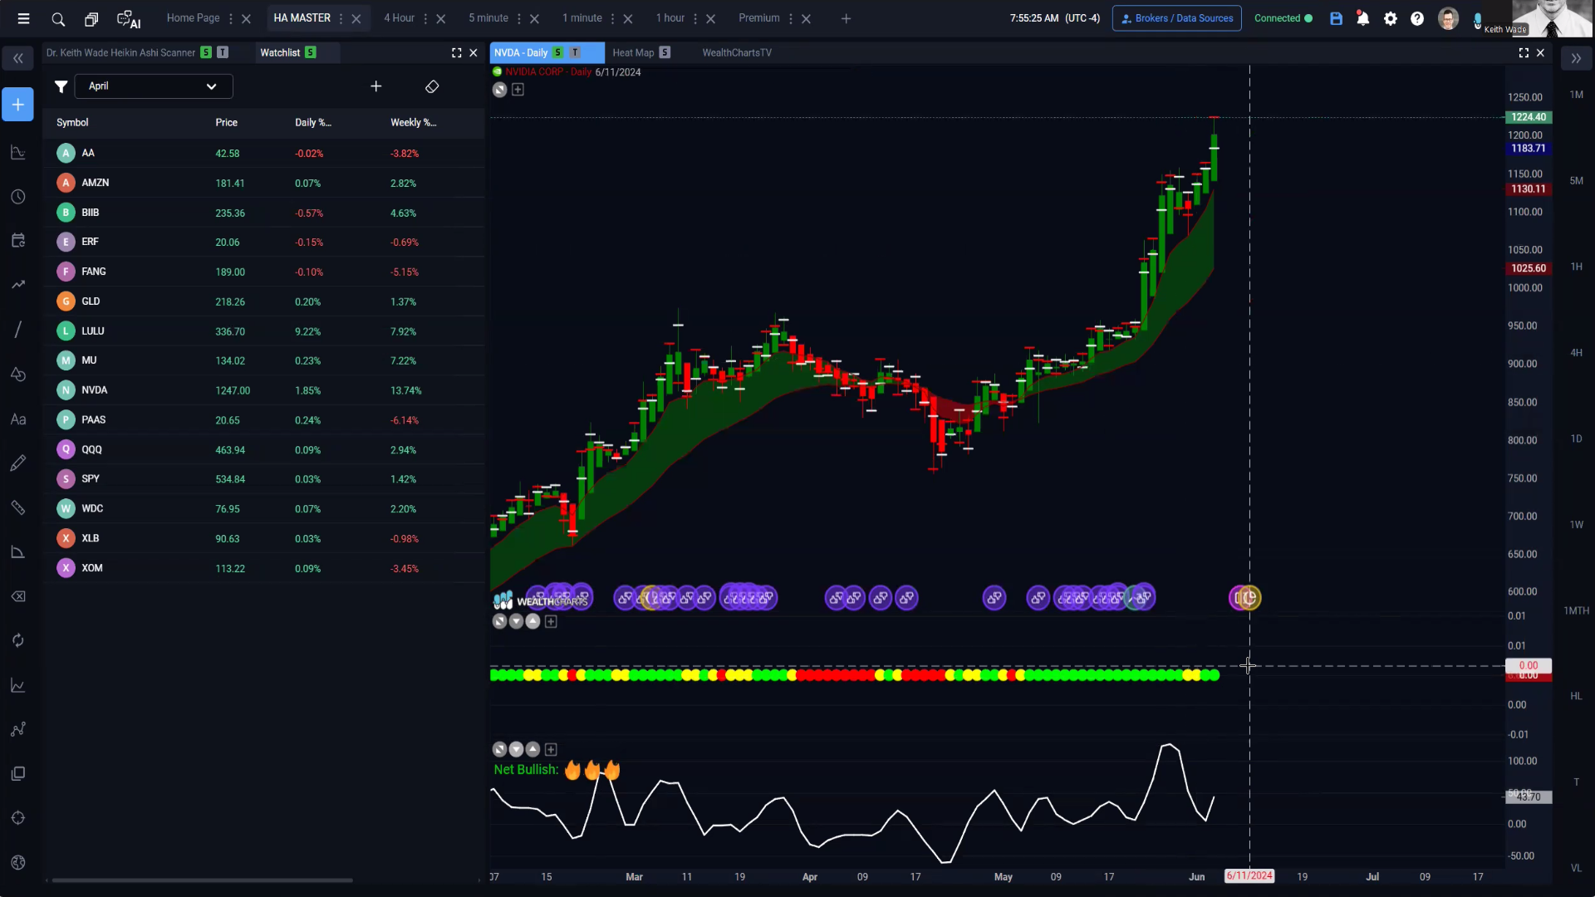Select the 1D timeframe option
The width and height of the screenshot is (1595, 897).
click(1576, 439)
